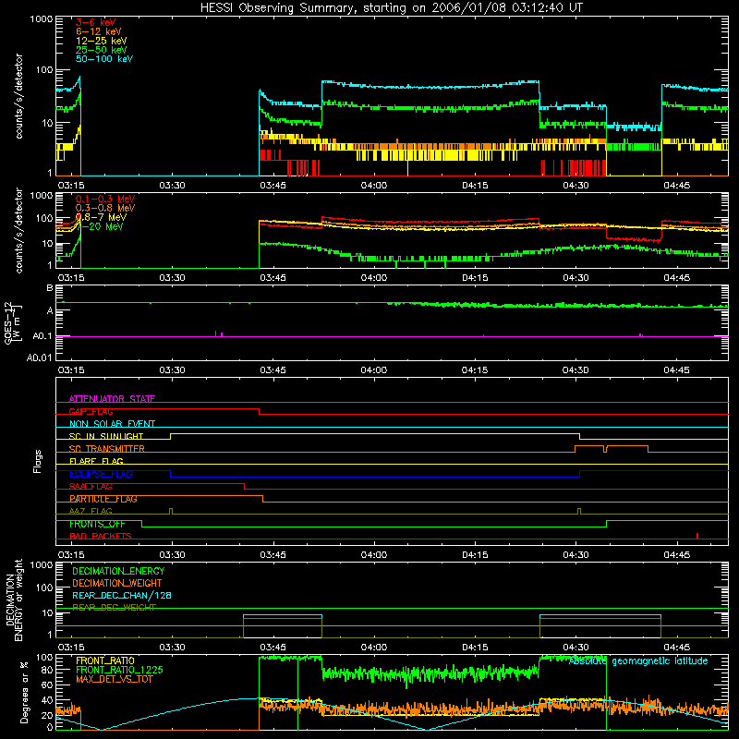Select the GAP_FLAG label

[91, 411]
